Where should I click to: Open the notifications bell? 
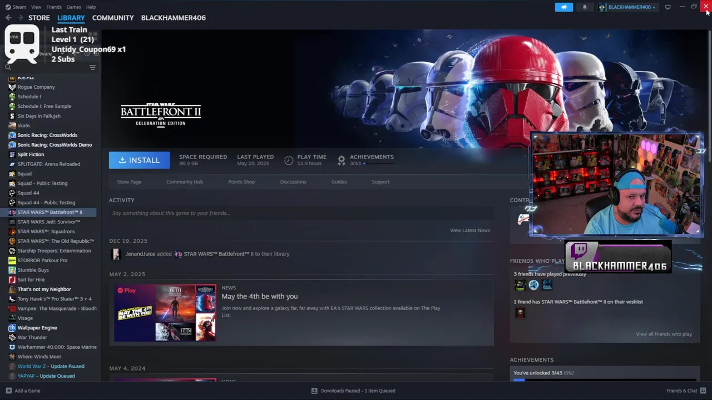[585, 7]
